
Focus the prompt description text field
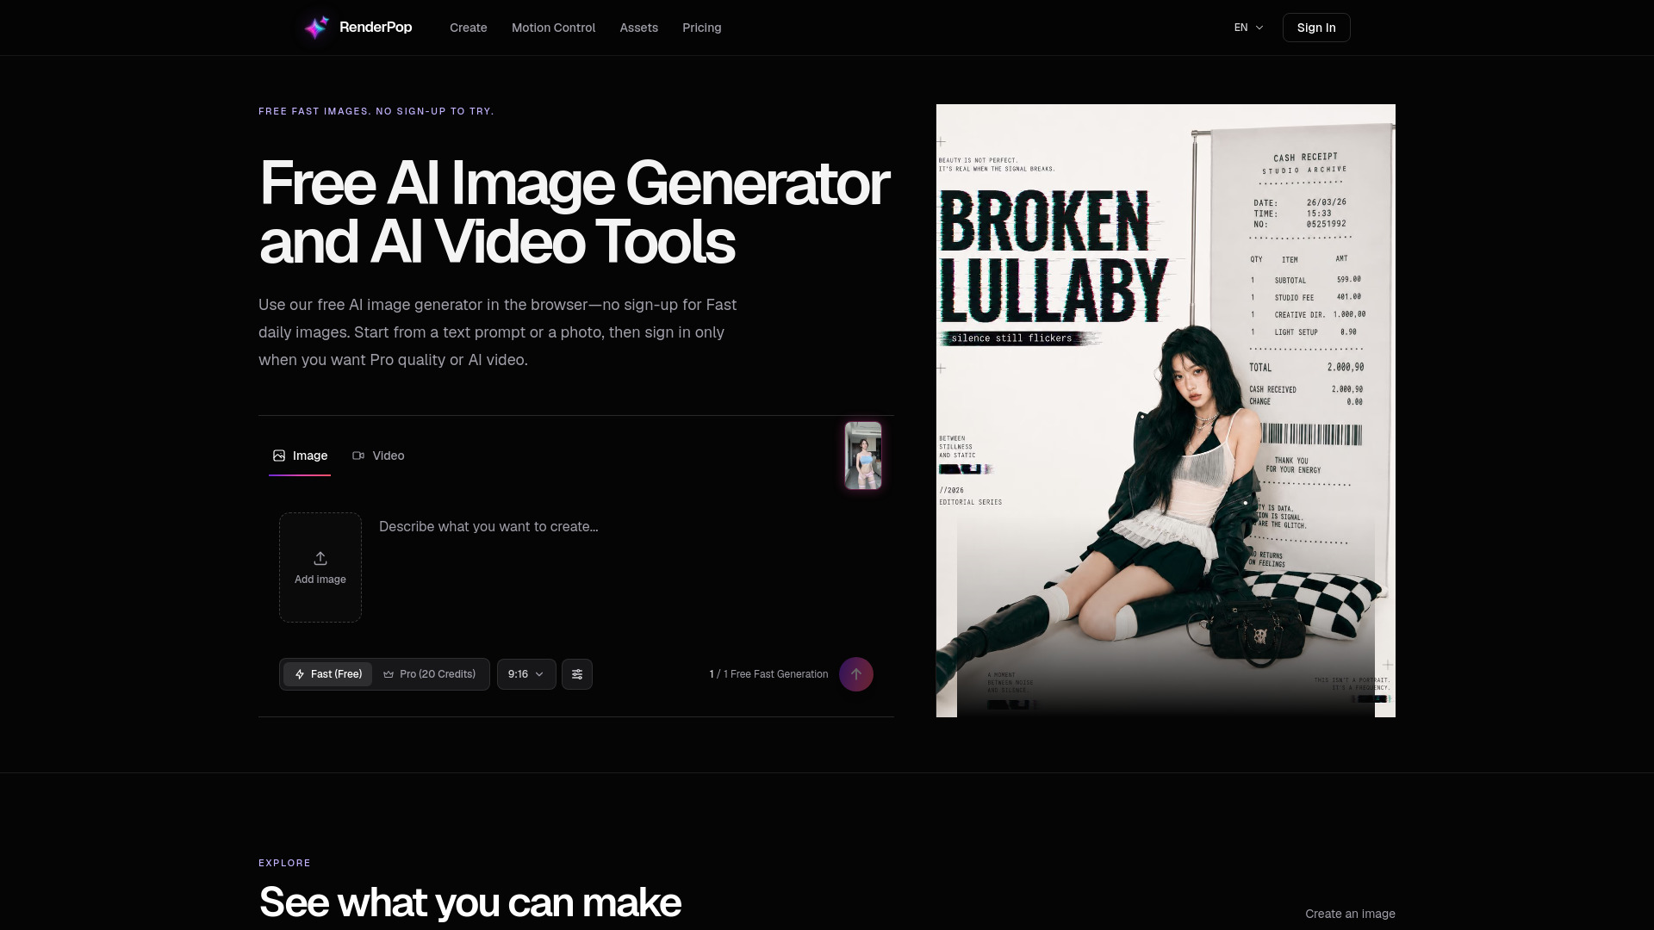pos(625,567)
